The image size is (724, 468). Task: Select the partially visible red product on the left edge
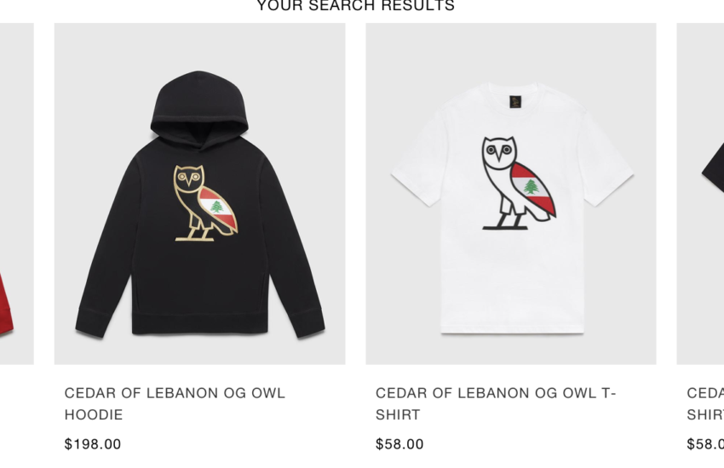click(x=17, y=194)
